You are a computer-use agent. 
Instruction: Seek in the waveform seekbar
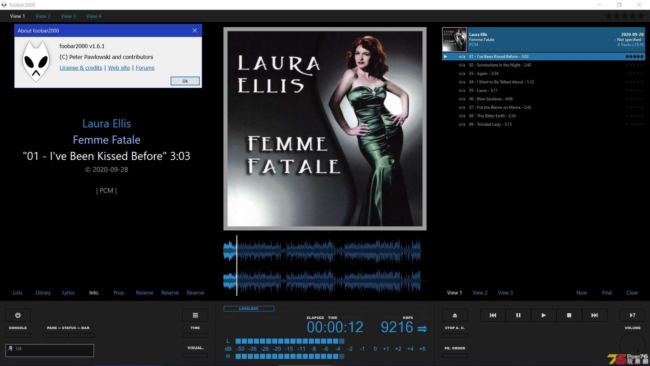pos(325,266)
